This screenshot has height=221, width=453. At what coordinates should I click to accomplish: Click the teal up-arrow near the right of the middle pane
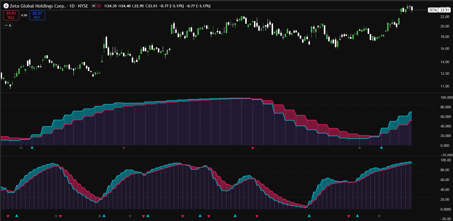tap(381, 147)
